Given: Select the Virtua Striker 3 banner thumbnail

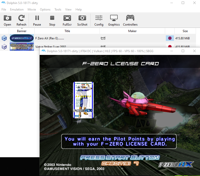Looking at the screenshot, I should [x=22, y=47].
